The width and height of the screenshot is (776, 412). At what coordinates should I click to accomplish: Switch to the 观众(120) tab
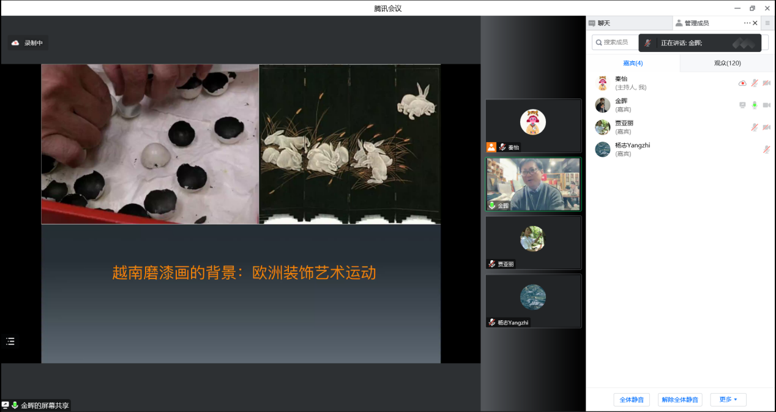coord(727,63)
